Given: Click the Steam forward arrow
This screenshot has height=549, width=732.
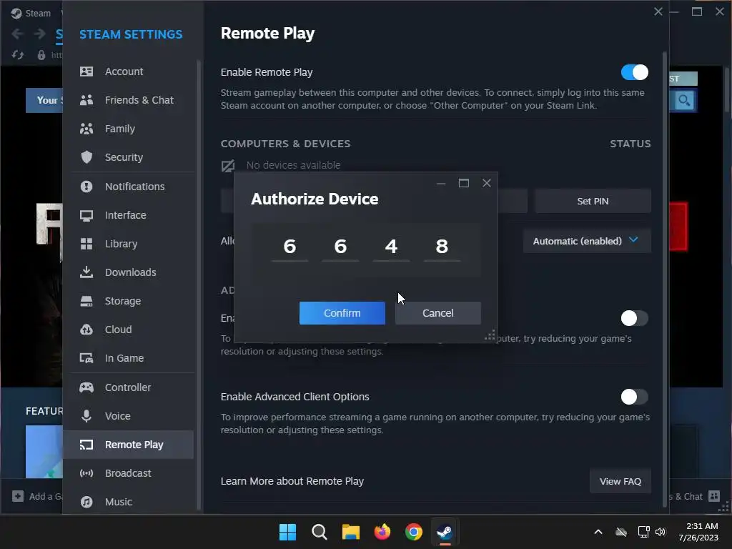Looking at the screenshot, I should pyautogui.click(x=40, y=34).
